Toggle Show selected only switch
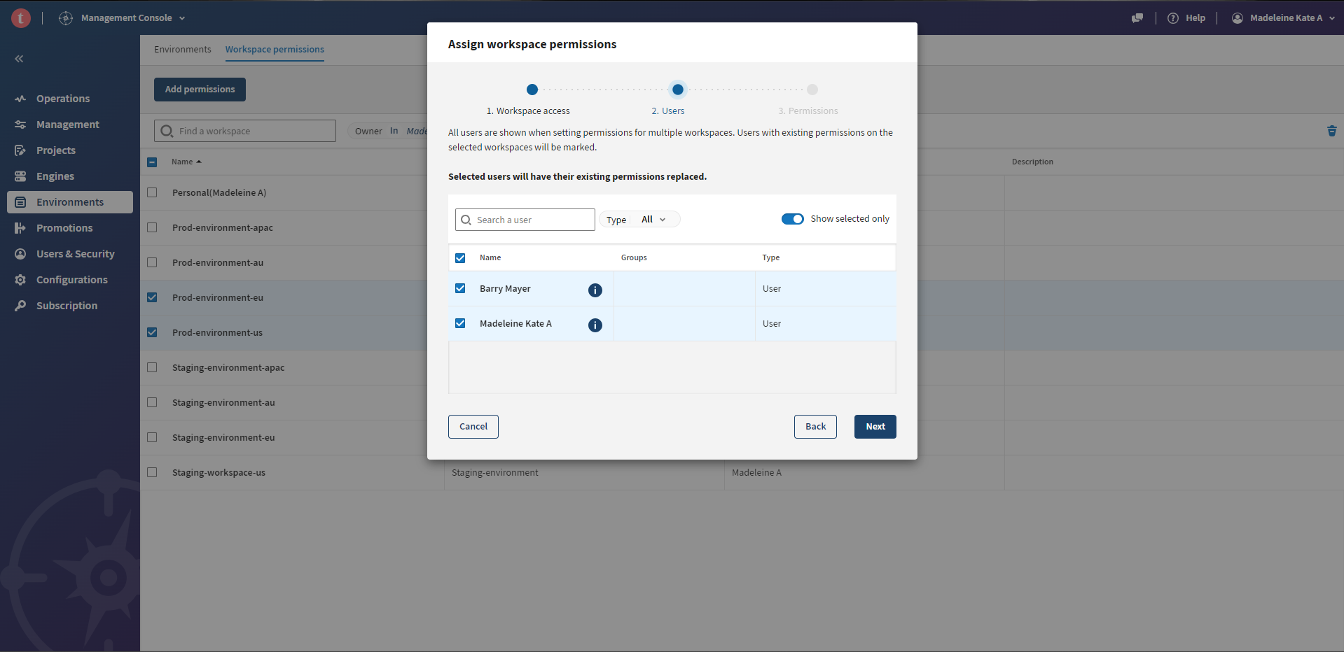Image resolution: width=1344 pixels, height=652 pixels. click(793, 219)
